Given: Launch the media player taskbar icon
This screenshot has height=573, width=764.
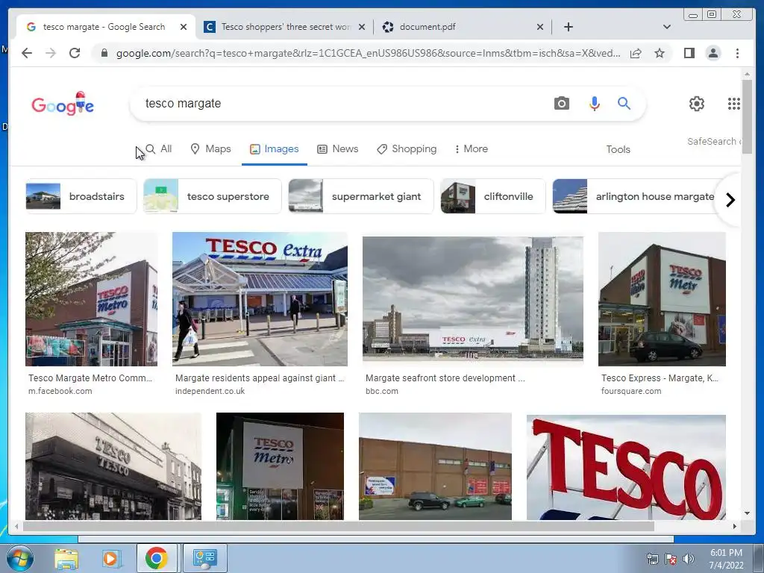Looking at the screenshot, I should [111, 558].
